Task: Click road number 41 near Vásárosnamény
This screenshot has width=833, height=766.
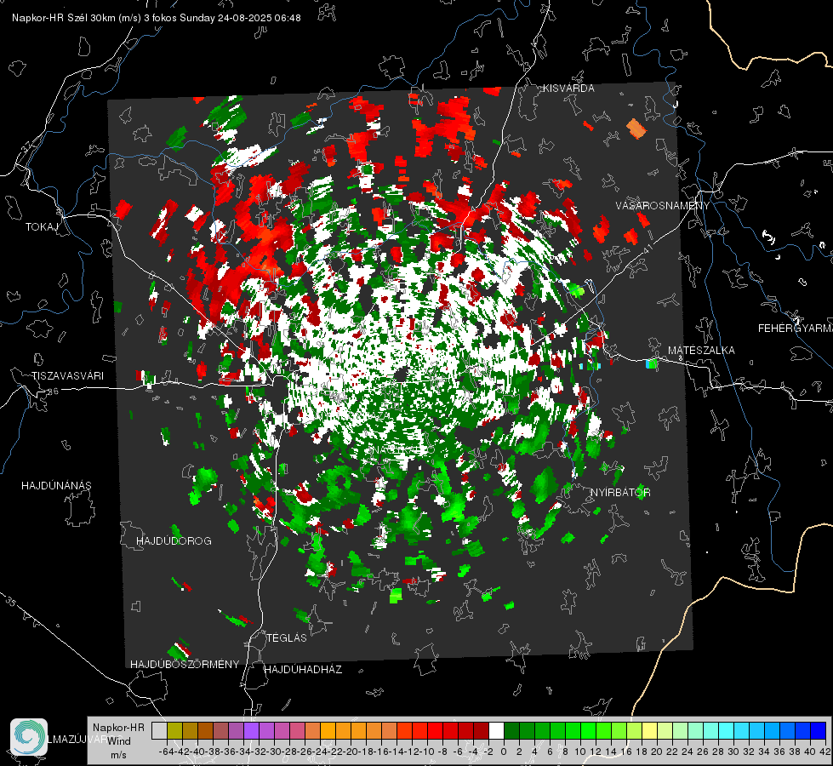Action: (648, 249)
